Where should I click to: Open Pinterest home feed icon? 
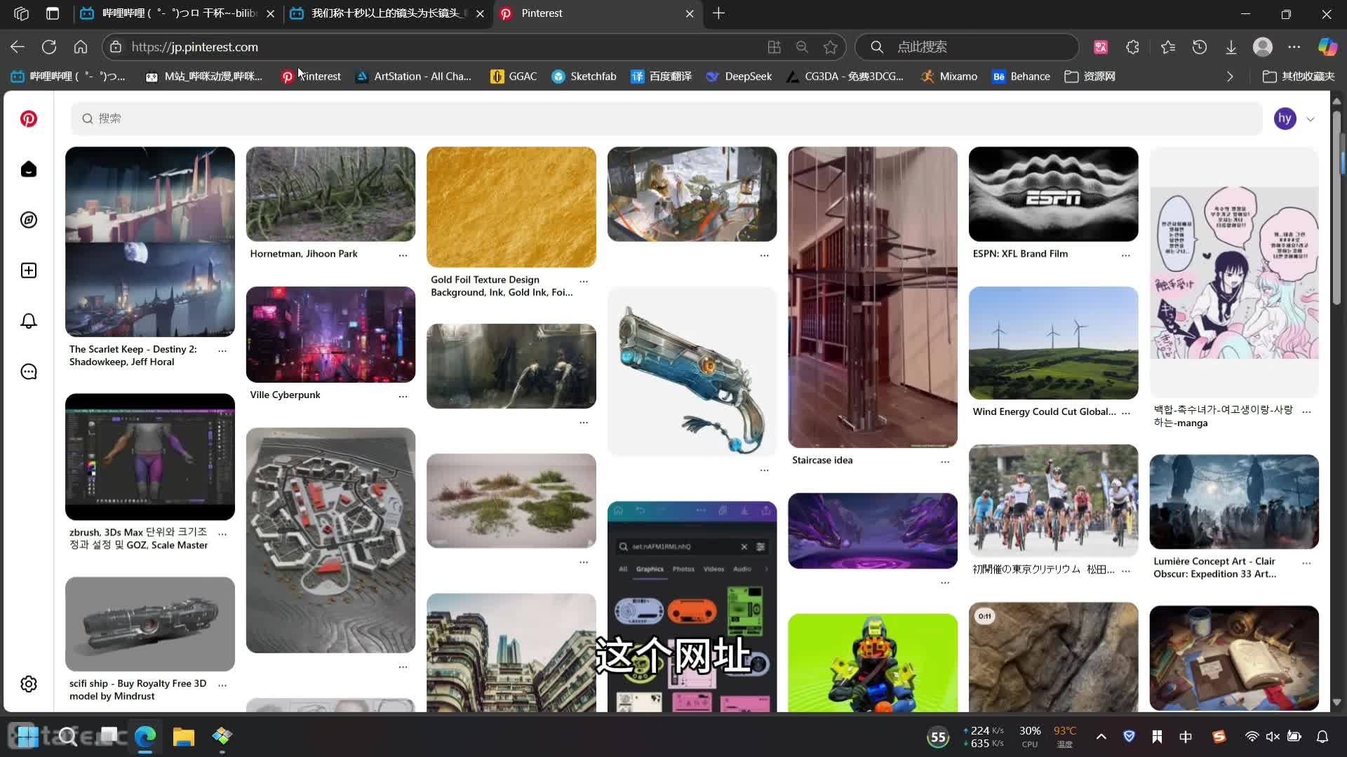[x=29, y=170]
